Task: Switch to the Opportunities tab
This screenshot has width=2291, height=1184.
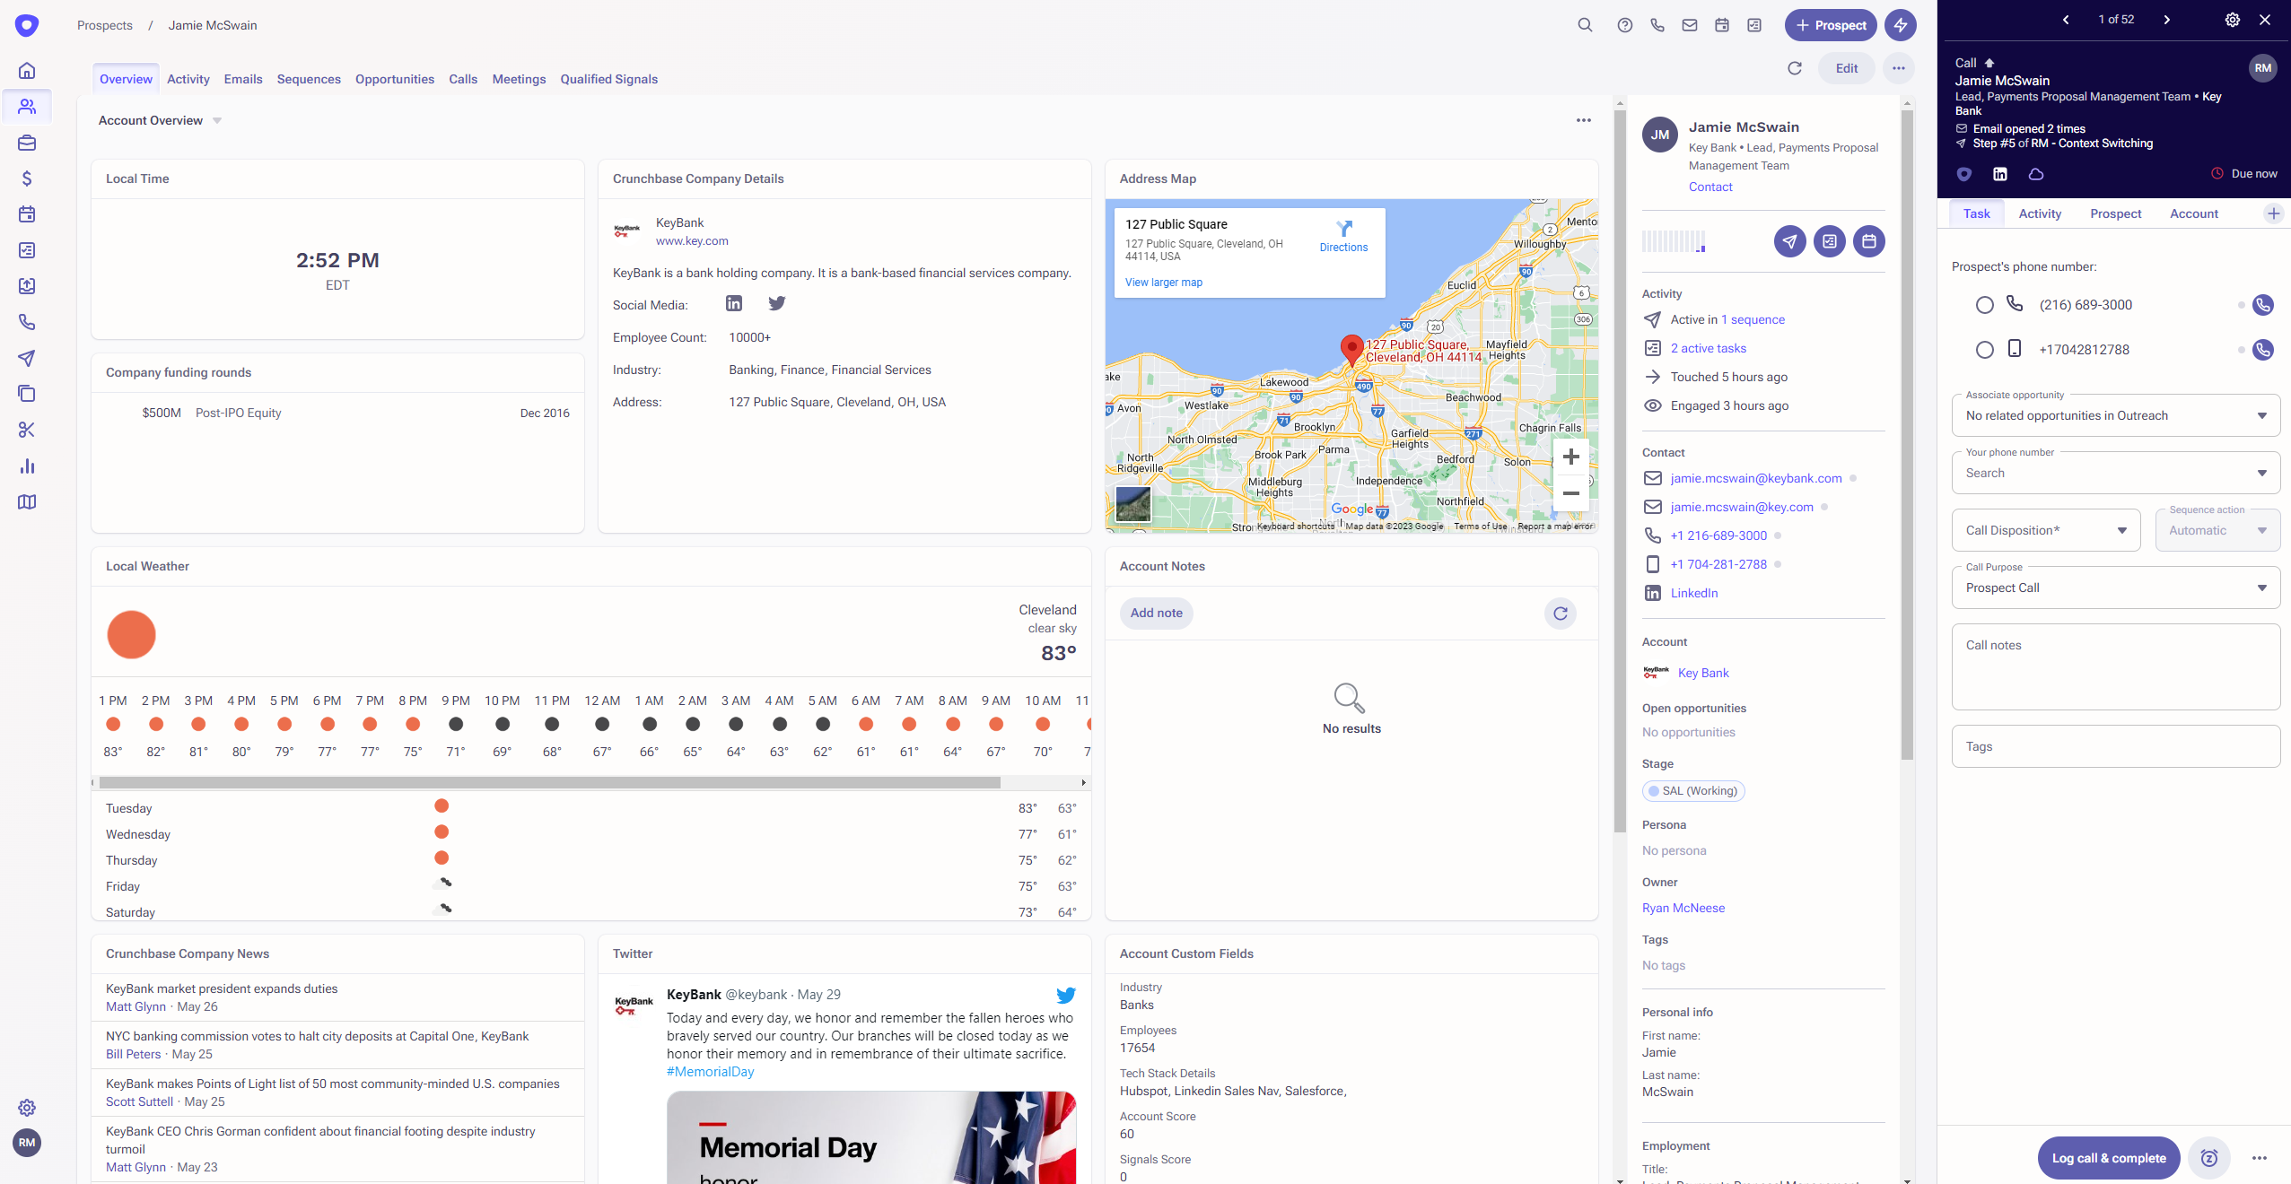Action: (395, 80)
